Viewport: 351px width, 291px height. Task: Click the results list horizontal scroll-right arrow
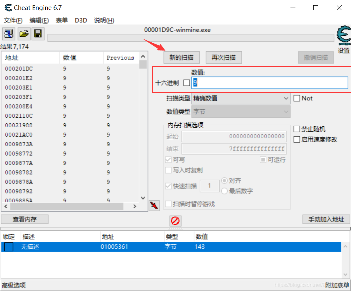135,206
